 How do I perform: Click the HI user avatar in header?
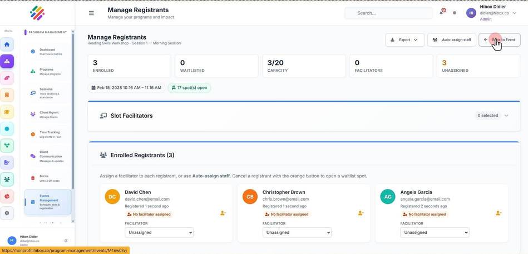[471, 13]
